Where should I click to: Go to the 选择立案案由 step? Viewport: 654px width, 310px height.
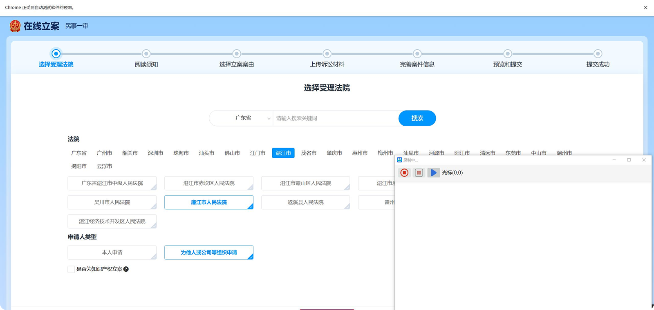pos(237,59)
